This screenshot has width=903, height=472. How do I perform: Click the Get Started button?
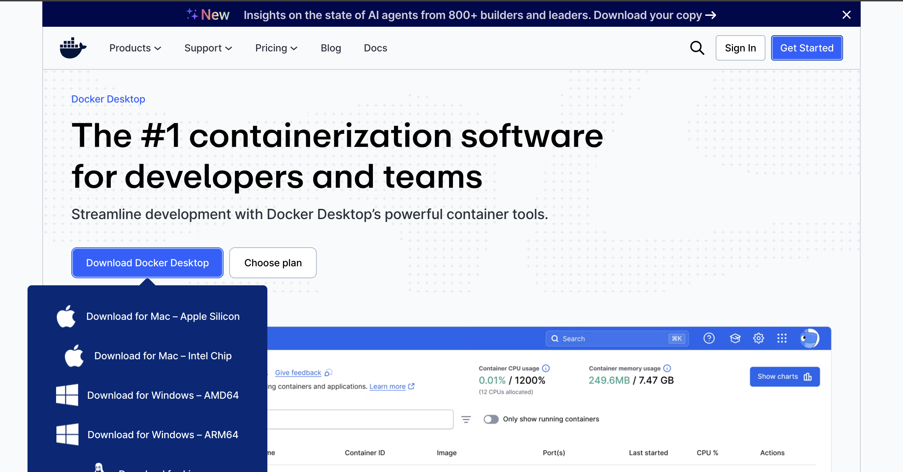pos(807,48)
